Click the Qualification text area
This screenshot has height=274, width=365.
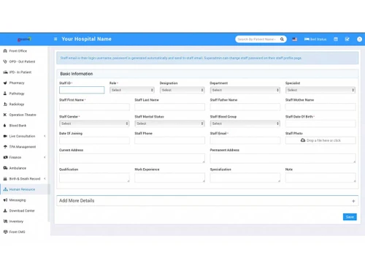click(x=94, y=178)
